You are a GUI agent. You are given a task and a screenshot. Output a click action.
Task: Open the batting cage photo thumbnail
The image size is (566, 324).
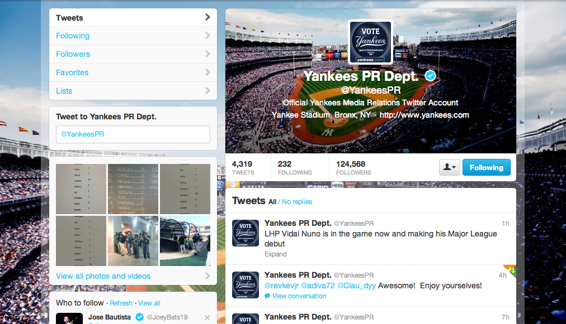tap(185, 241)
